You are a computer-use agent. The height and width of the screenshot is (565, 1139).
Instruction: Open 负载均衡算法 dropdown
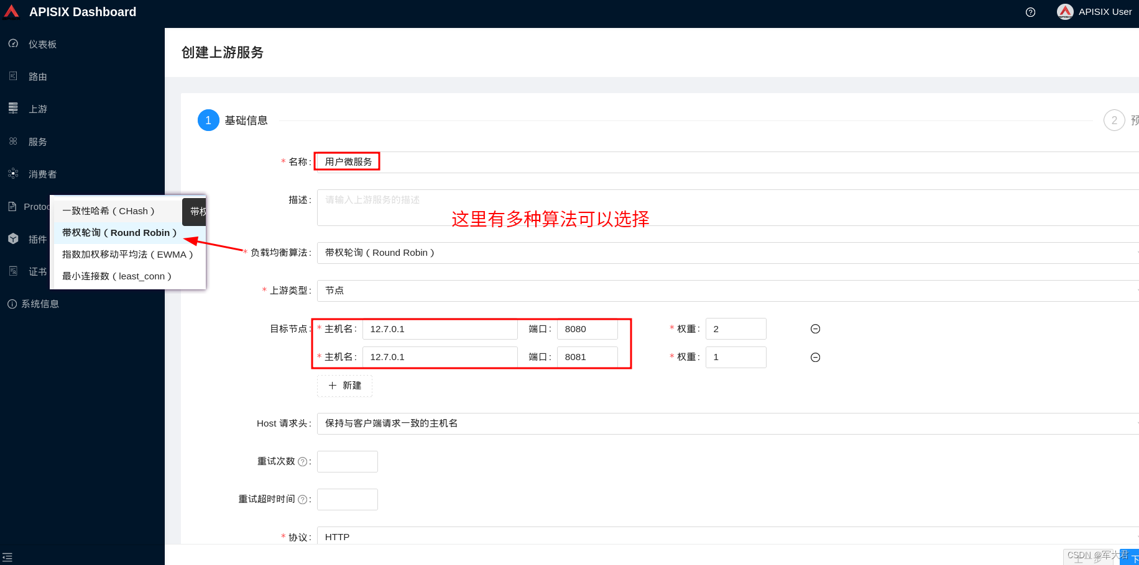coord(728,253)
